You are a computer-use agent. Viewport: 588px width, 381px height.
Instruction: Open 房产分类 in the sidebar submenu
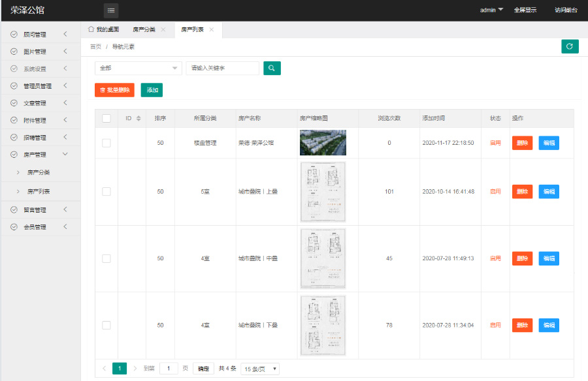[39, 172]
